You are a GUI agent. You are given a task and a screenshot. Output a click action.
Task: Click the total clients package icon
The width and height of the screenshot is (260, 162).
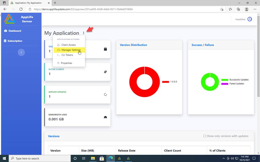pyautogui.click(x=105, y=49)
